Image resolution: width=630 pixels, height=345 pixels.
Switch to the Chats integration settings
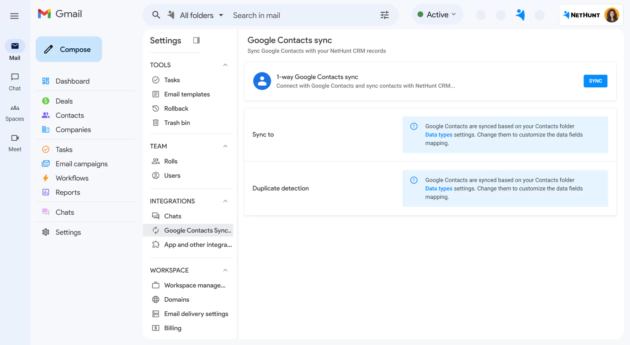(172, 216)
